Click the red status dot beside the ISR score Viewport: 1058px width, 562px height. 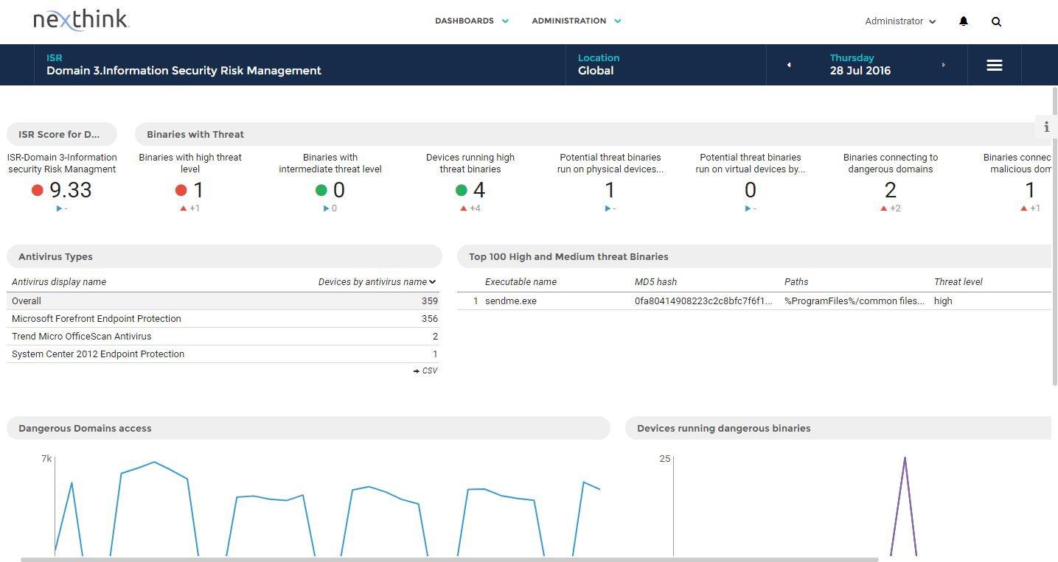point(38,190)
